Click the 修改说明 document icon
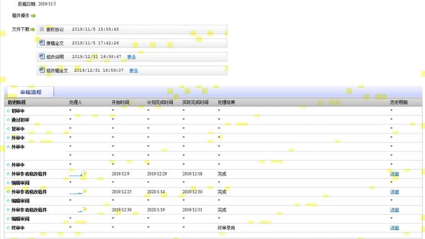Image resolution: width=425 pixels, height=239 pixels. [42, 56]
